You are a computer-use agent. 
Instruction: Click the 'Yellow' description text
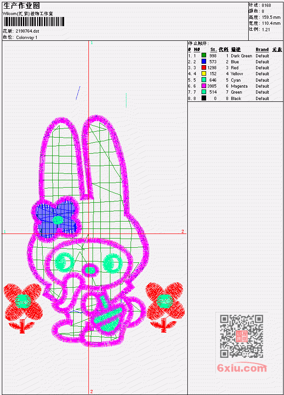tap(237, 74)
